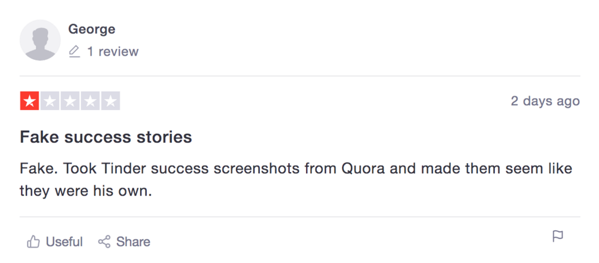
Task: Click the fourth grey rating star
Action: (90, 101)
